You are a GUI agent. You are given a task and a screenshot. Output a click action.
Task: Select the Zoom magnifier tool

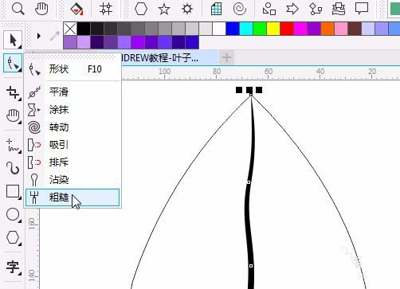18,9
